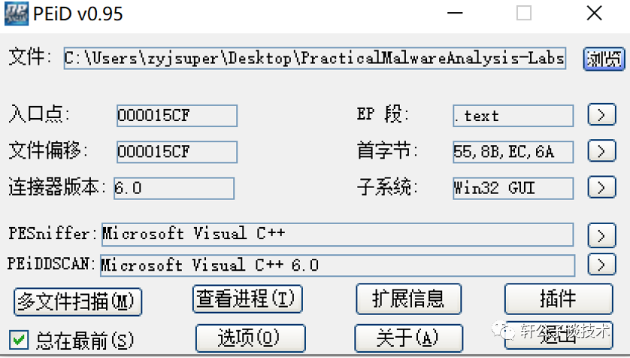The image size is (630, 358).
Task: Open the arrow button next to PEiDDSCAN result
Action: (x=601, y=265)
